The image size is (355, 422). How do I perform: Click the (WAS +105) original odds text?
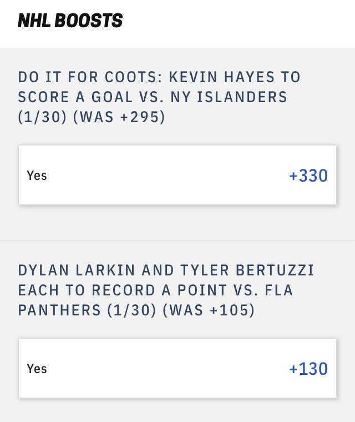(209, 310)
